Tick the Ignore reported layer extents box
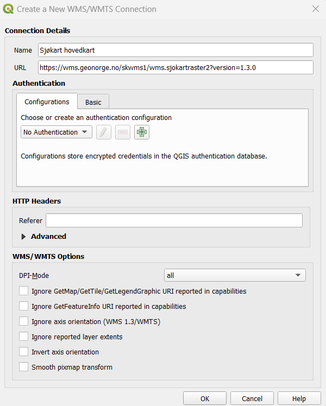 point(23,337)
